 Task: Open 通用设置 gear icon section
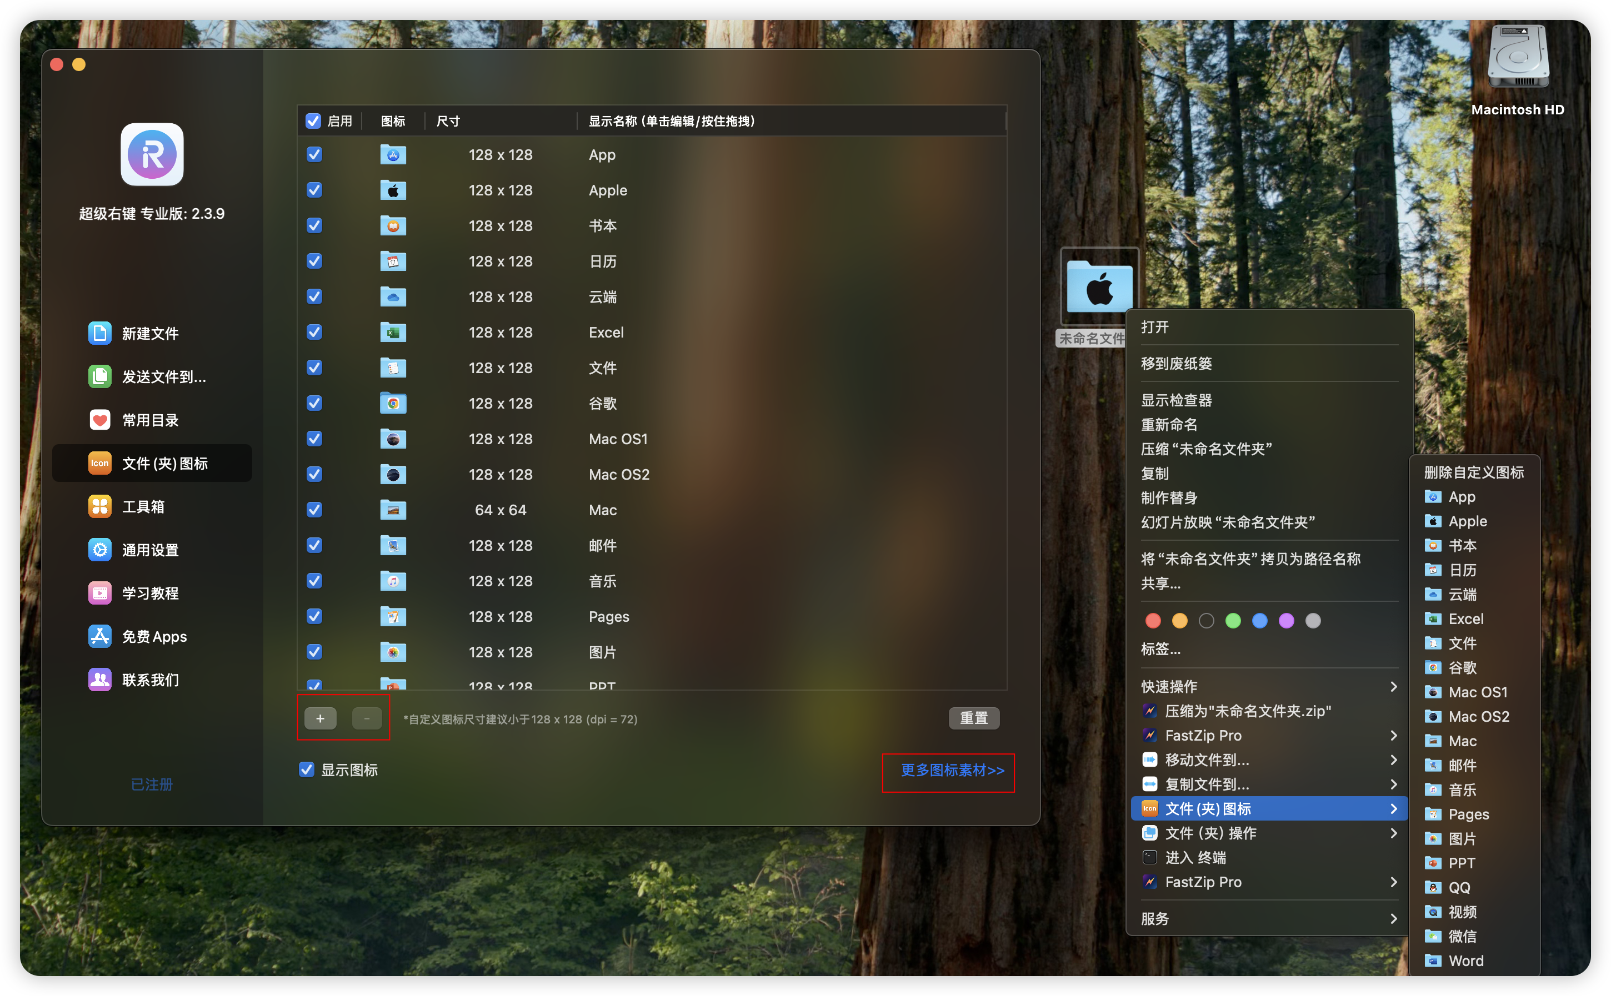(x=100, y=550)
